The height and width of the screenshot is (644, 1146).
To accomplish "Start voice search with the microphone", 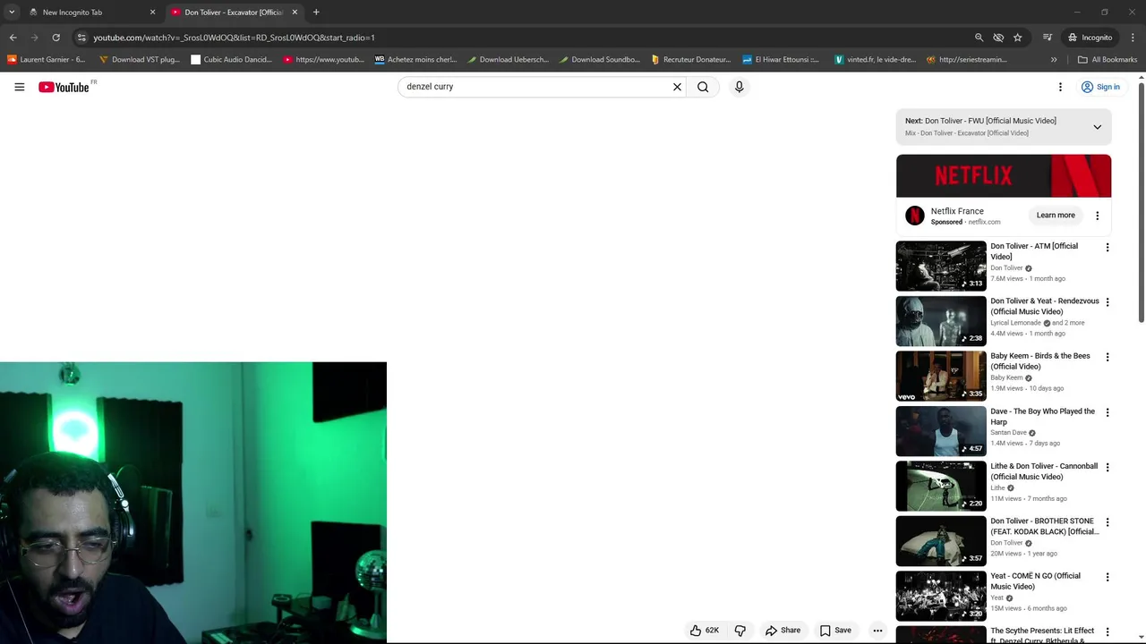I will 739,87.
